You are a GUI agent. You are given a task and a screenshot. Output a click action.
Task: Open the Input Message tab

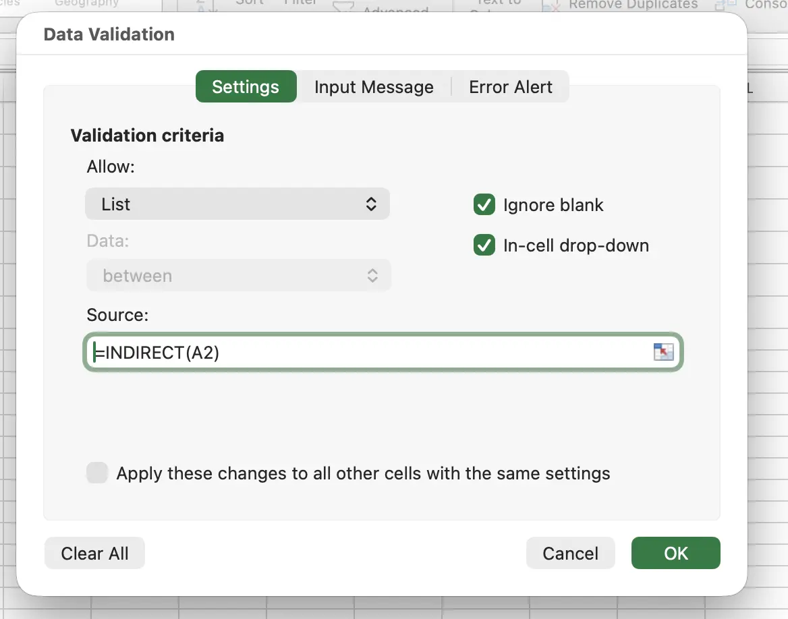tap(374, 87)
